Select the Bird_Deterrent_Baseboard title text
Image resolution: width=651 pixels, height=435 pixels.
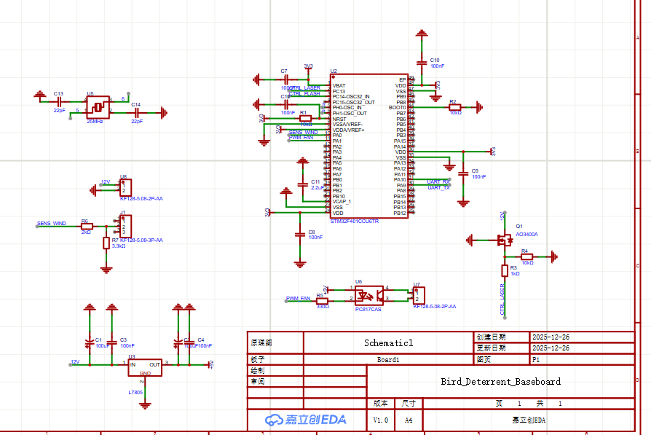[502, 381]
